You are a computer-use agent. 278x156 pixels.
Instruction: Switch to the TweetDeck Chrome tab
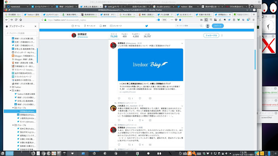[17, 6]
